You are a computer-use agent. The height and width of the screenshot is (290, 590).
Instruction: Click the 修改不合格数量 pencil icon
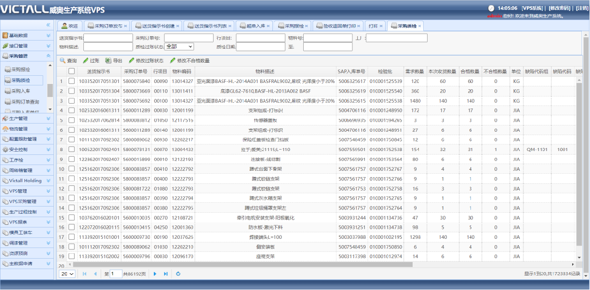pos(173,61)
